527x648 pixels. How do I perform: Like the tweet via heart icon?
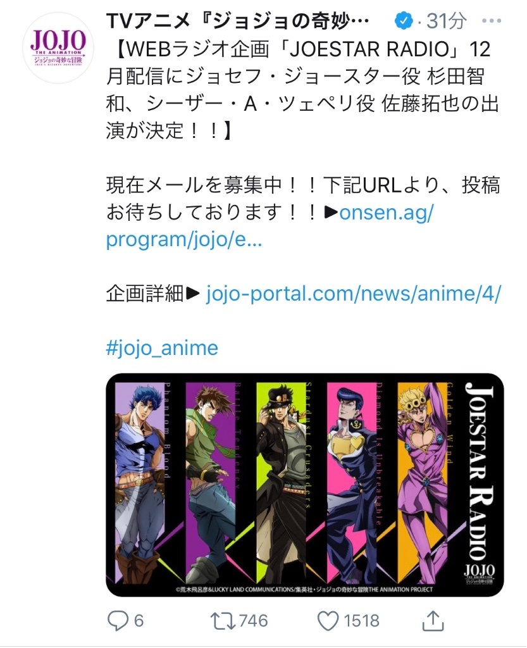tap(328, 621)
